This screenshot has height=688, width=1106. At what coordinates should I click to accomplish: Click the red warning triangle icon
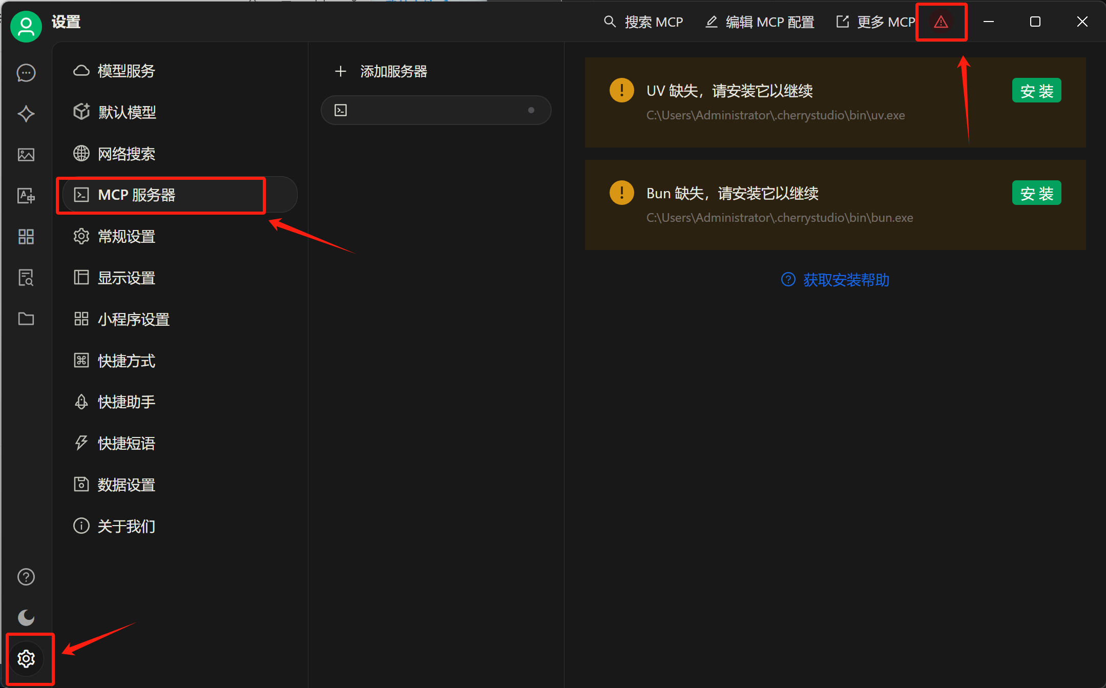point(941,22)
